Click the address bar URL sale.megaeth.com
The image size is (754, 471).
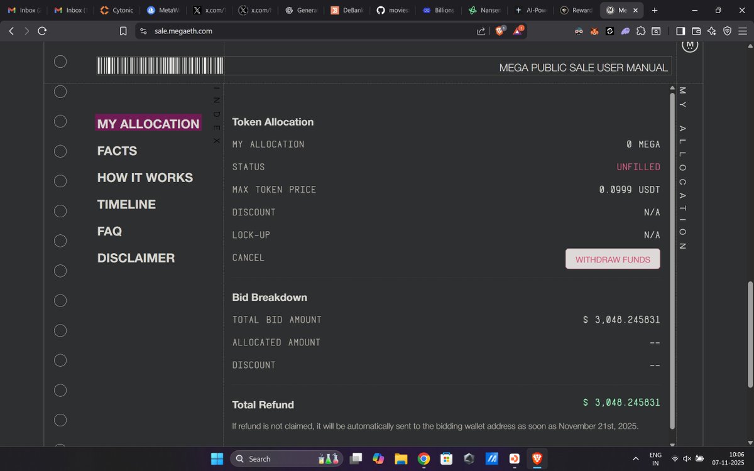pyautogui.click(x=183, y=31)
